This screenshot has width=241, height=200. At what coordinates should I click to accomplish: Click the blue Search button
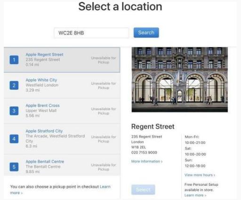pyautogui.click(x=146, y=32)
